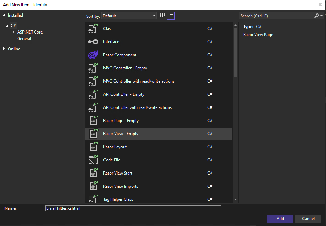
Task: Choose Razor View Start template name
Action: 118,173
